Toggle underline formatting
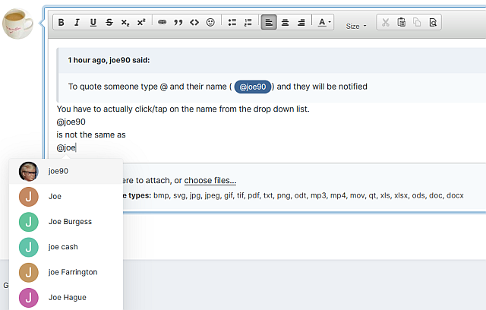This screenshot has width=486, height=310. coord(93,22)
